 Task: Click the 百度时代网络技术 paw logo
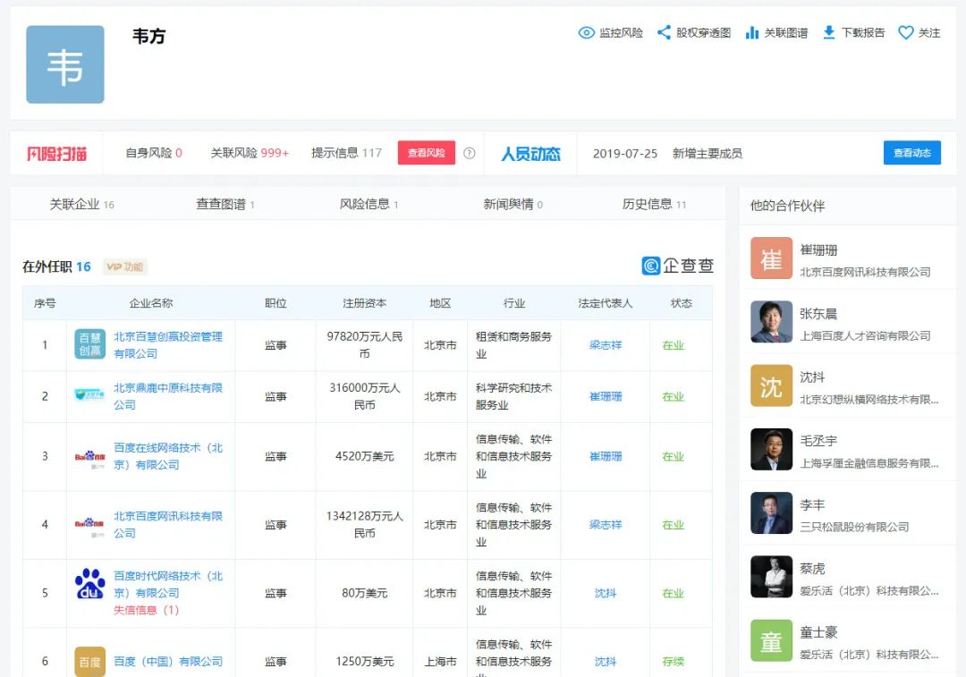(x=89, y=584)
